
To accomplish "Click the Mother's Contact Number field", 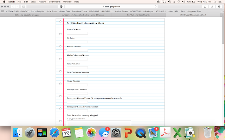I will pyautogui.click(x=77, y=59).
